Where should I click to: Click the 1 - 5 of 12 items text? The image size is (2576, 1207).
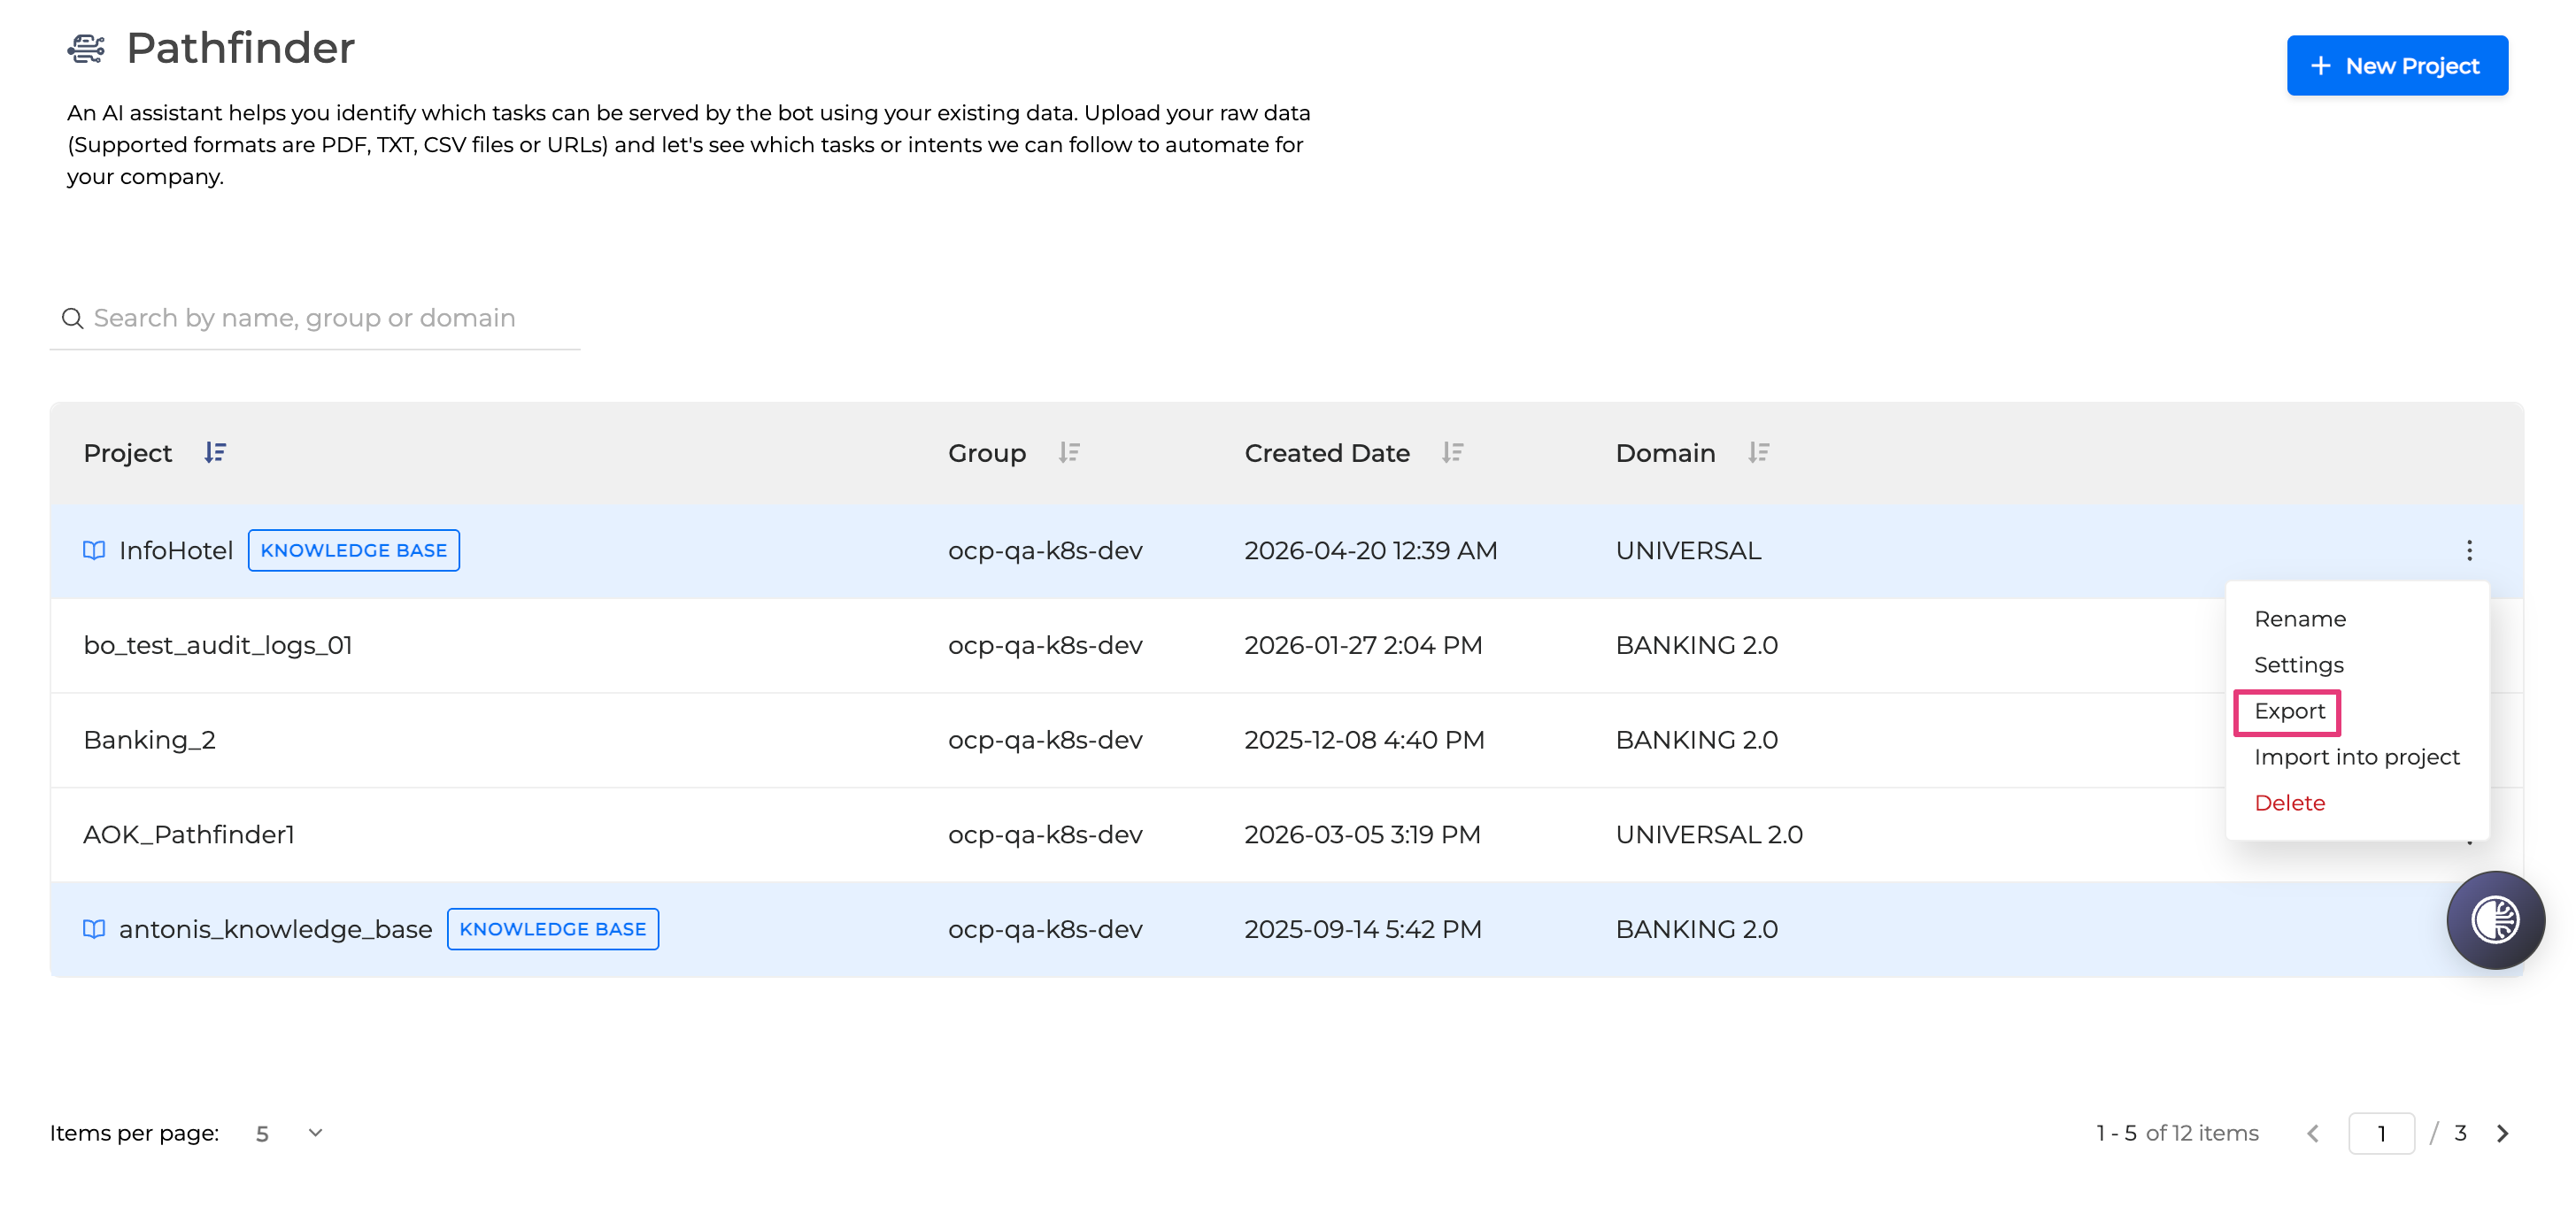point(2177,1133)
